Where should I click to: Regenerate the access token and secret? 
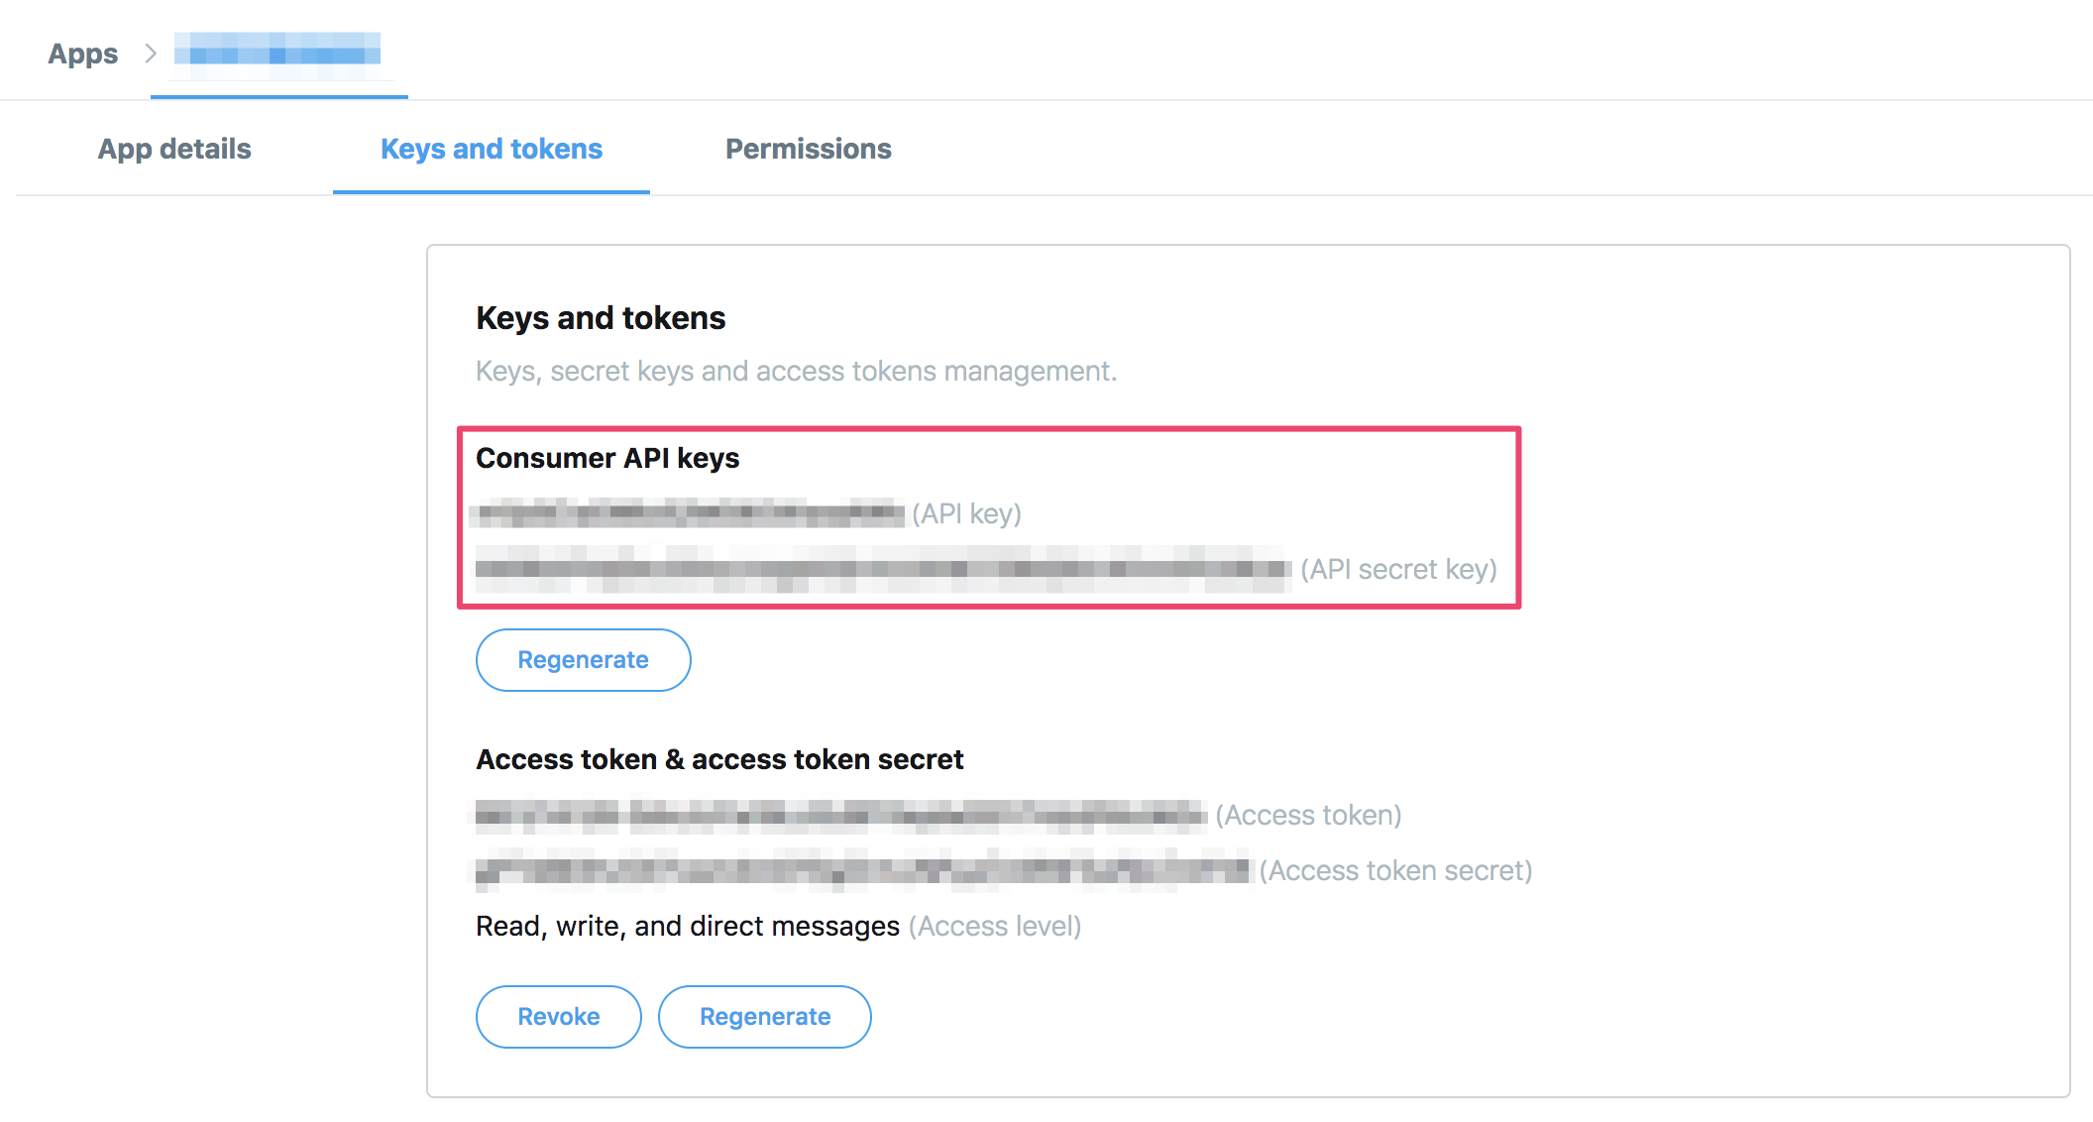[x=764, y=1016]
